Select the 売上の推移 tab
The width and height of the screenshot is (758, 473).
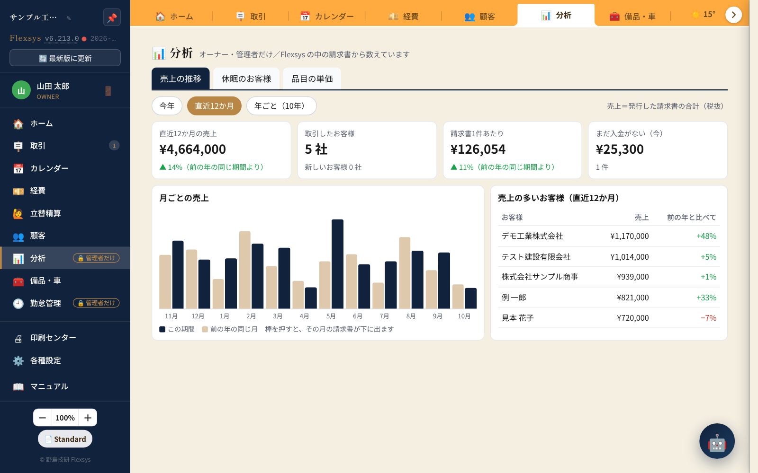180,79
